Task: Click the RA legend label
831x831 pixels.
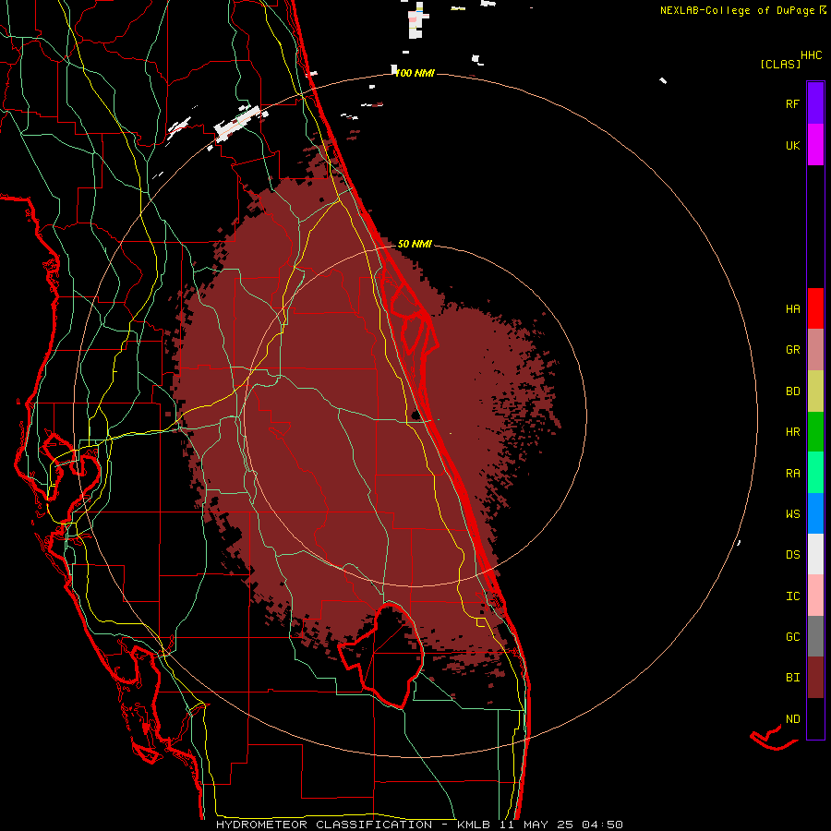Action: point(792,474)
